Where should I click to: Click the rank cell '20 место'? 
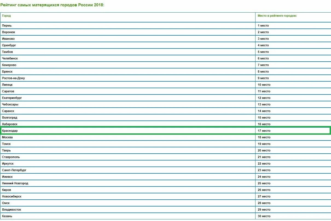coord(293,150)
